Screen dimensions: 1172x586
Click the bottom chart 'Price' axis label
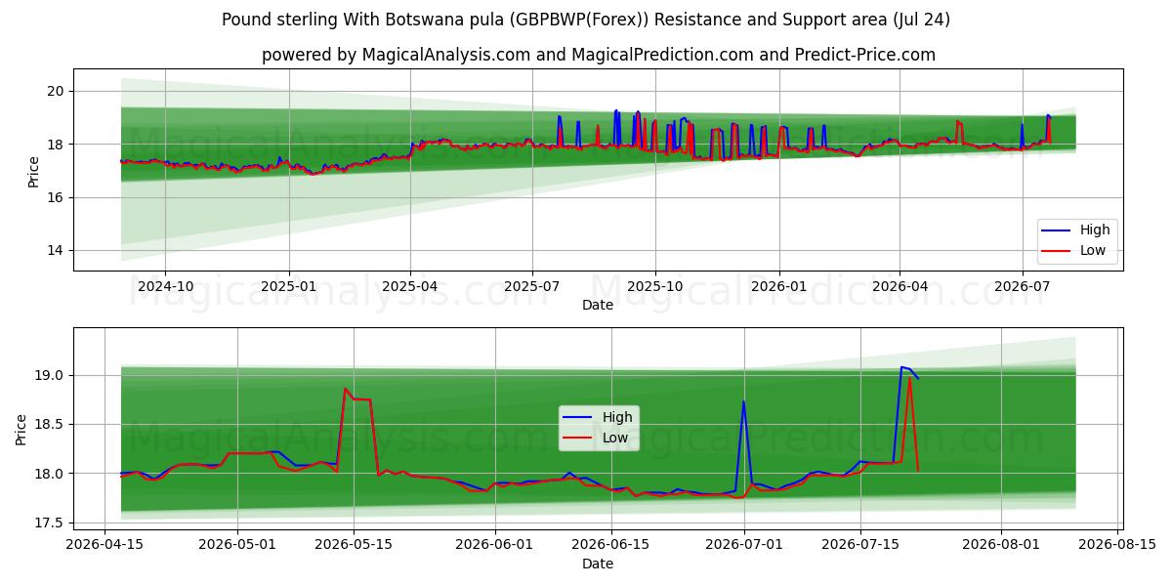click(x=21, y=429)
